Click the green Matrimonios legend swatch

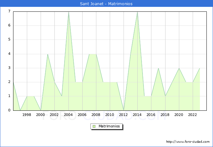tap(94, 126)
